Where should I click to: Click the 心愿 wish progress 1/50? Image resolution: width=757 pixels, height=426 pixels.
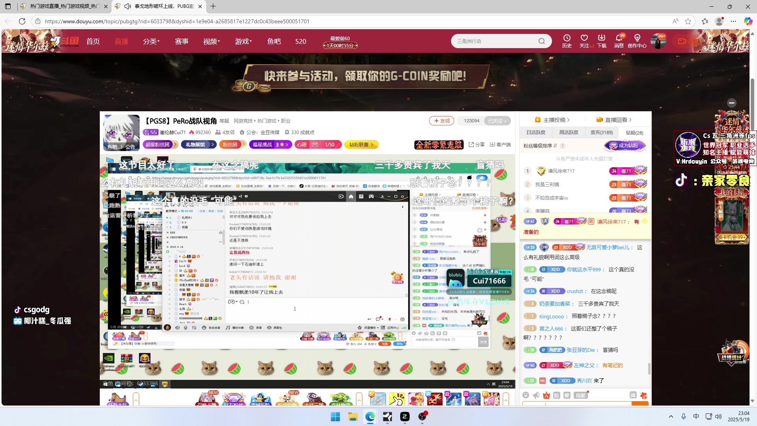click(318, 145)
